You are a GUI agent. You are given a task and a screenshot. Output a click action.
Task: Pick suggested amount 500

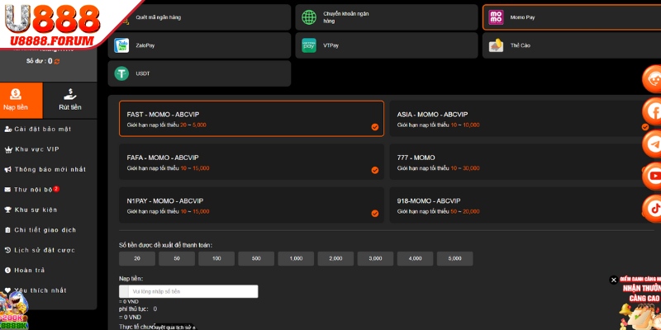[256, 259]
